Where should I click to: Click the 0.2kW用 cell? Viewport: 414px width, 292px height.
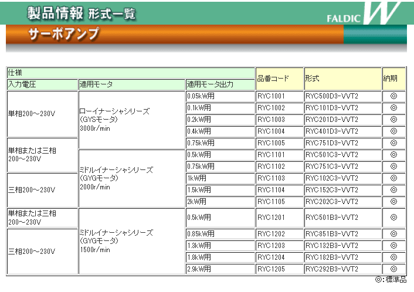pos(220,120)
